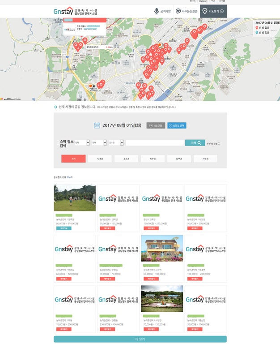Click the 희망일 선택 button
Screen dimensions: 280x344
click(177, 125)
